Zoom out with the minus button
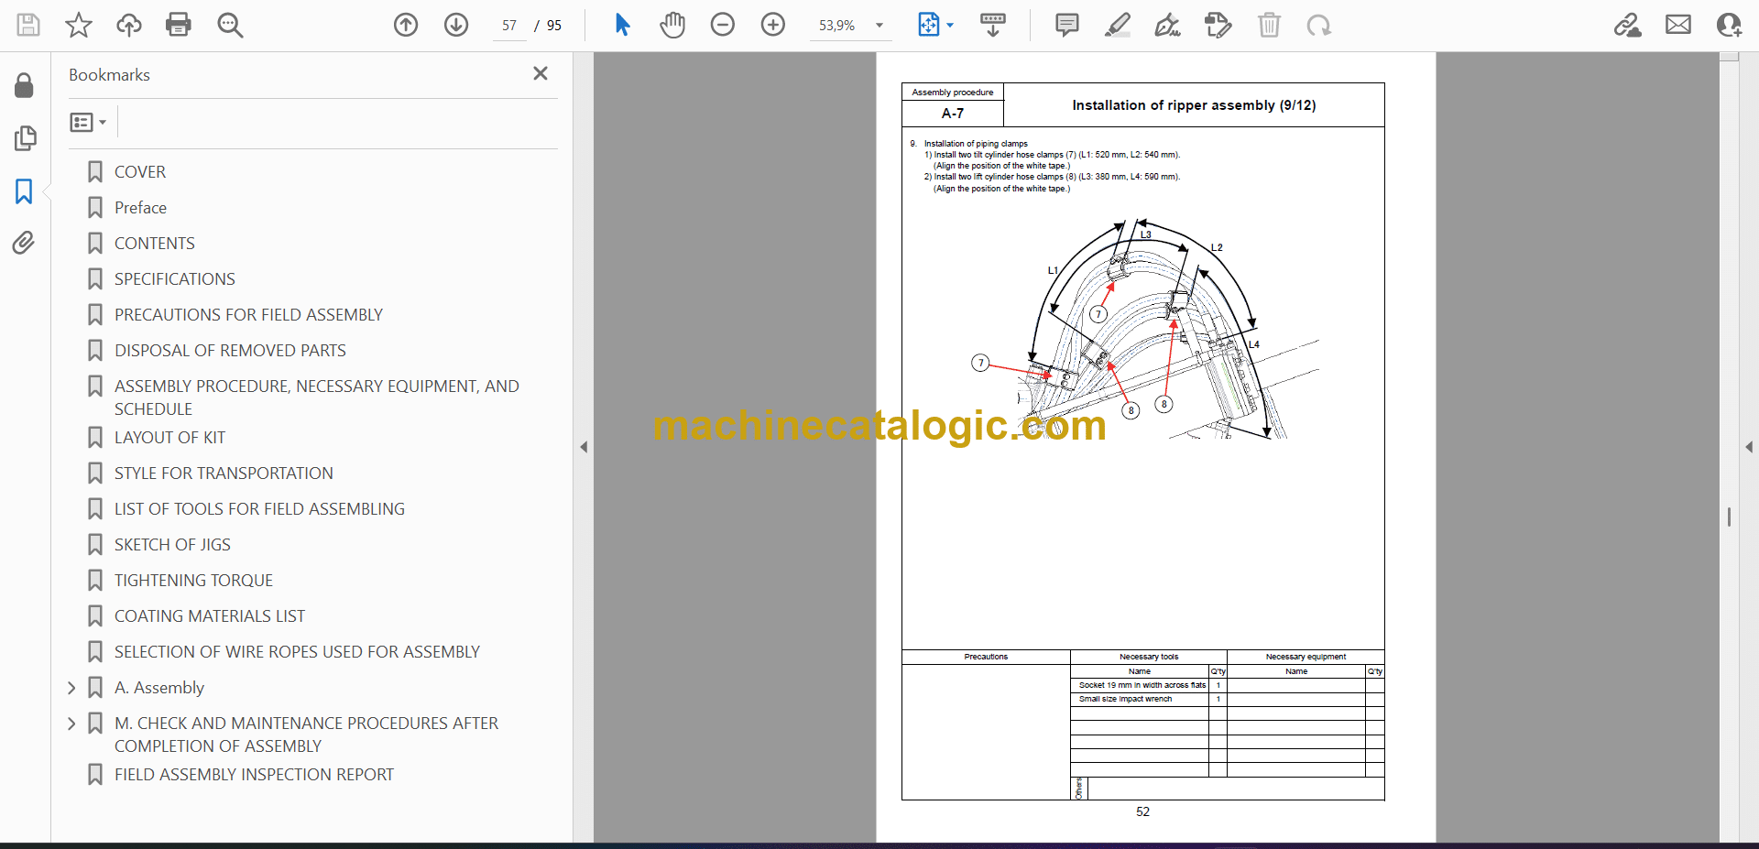The height and width of the screenshot is (849, 1759). (723, 25)
